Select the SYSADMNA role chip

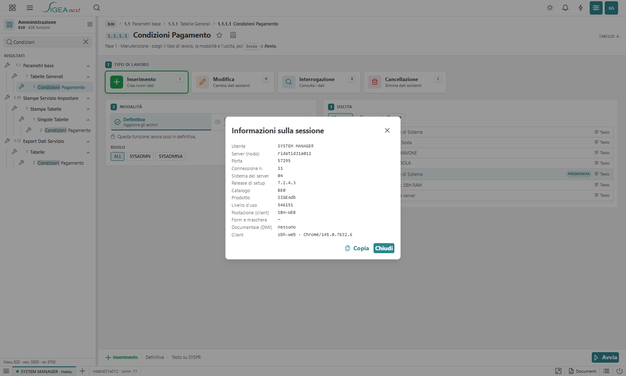(171, 156)
